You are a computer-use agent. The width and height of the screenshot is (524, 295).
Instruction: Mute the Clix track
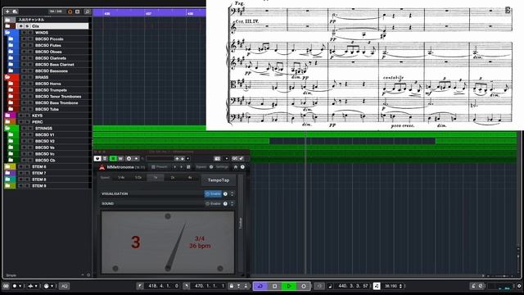tap(21, 26)
